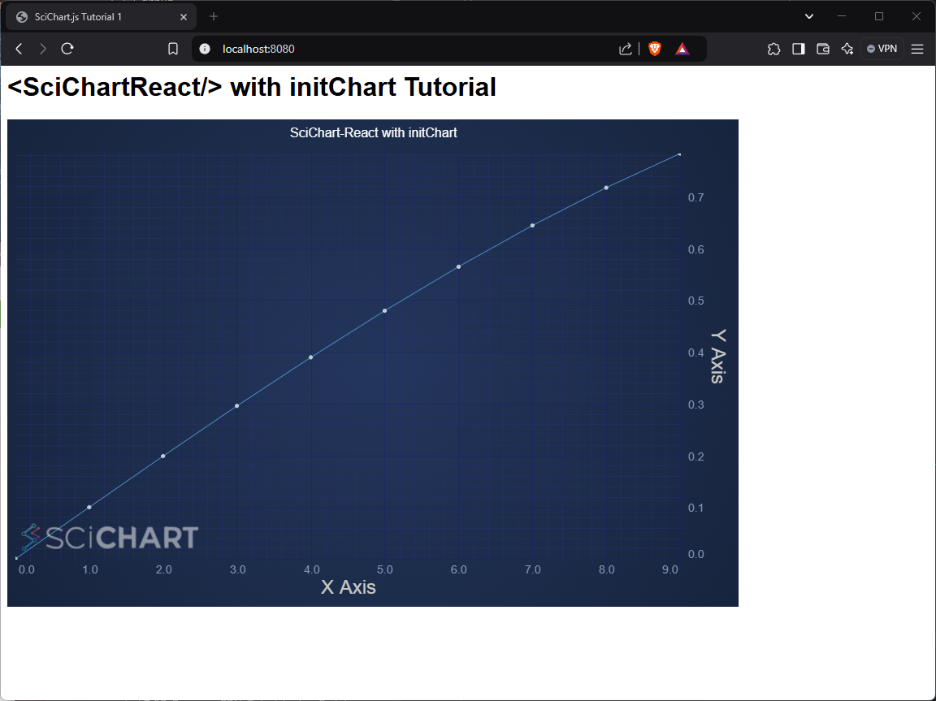Open the share icon in address bar
Viewport: 936px width, 701px height.
coord(625,49)
